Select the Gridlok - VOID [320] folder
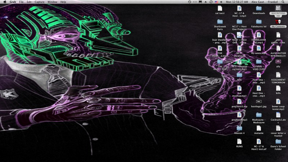288x162 pixels. coord(259,62)
